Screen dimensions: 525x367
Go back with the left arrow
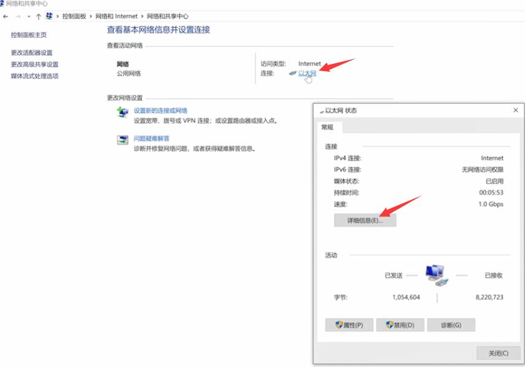tap(6, 16)
